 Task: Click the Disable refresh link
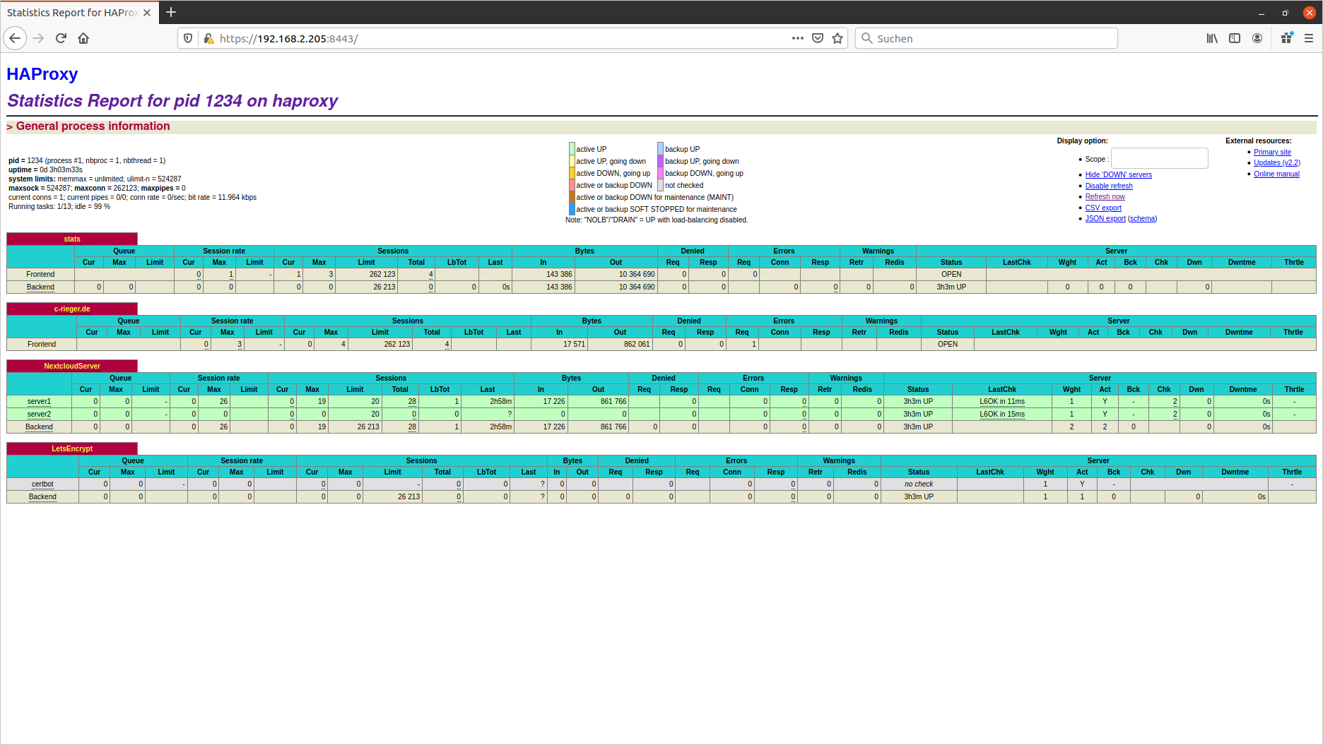(1108, 186)
